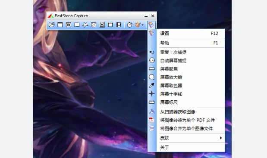Choose 从扫描器获取图像 menu item
267x158 pixels.
point(186,112)
